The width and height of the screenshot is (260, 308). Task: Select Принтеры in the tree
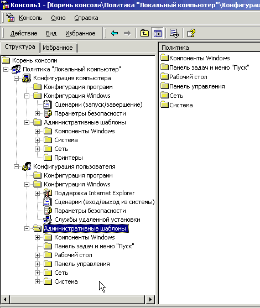(x=69, y=158)
